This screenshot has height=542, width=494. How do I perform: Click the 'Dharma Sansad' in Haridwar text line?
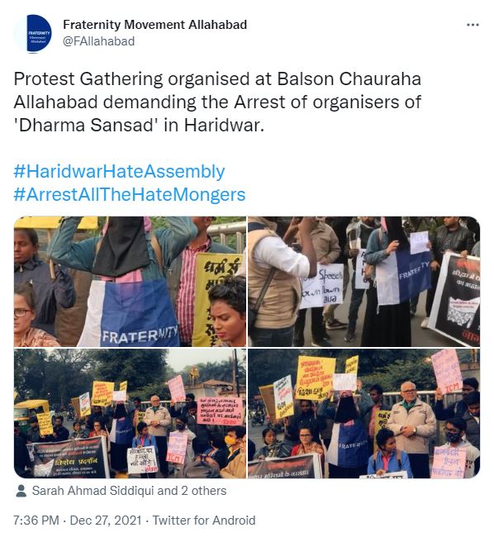(139, 125)
